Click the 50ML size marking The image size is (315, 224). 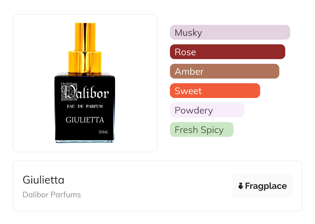[x=103, y=132]
